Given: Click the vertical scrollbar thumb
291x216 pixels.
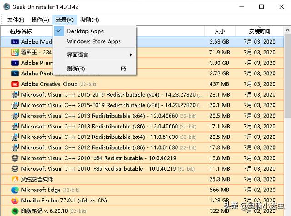Looking at the screenshot, I should (x=287, y=76).
